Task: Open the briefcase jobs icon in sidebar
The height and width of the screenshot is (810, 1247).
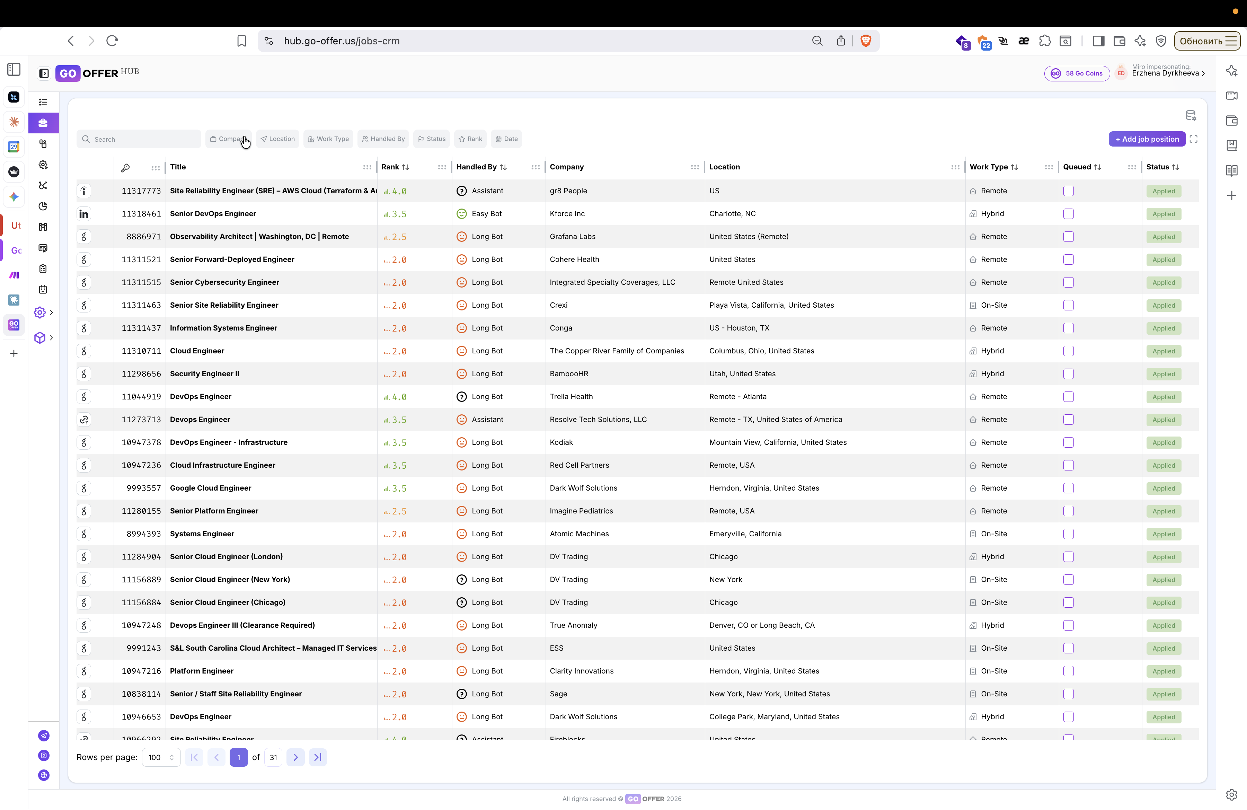Action: pyautogui.click(x=43, y=123)
